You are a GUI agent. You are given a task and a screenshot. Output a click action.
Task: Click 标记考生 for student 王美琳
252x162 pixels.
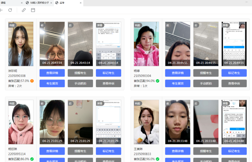point(234,151)
